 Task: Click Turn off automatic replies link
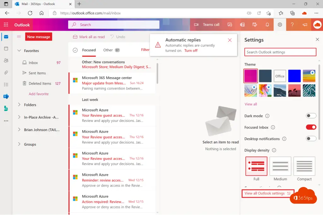(191, 51)
